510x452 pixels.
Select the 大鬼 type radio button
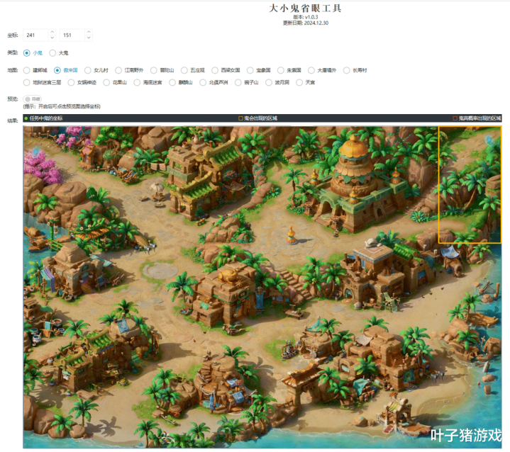coord(53,52)
